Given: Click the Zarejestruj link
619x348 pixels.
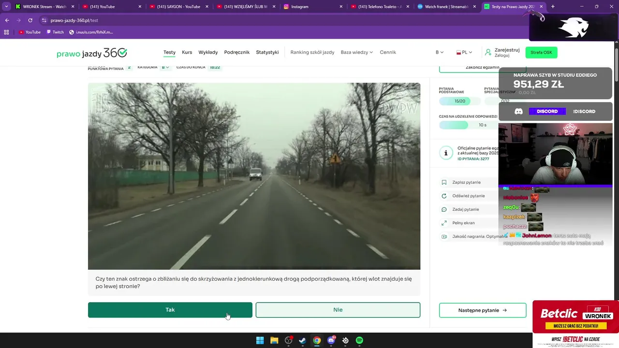Looking at the screenshot, I should click(507, 50).
